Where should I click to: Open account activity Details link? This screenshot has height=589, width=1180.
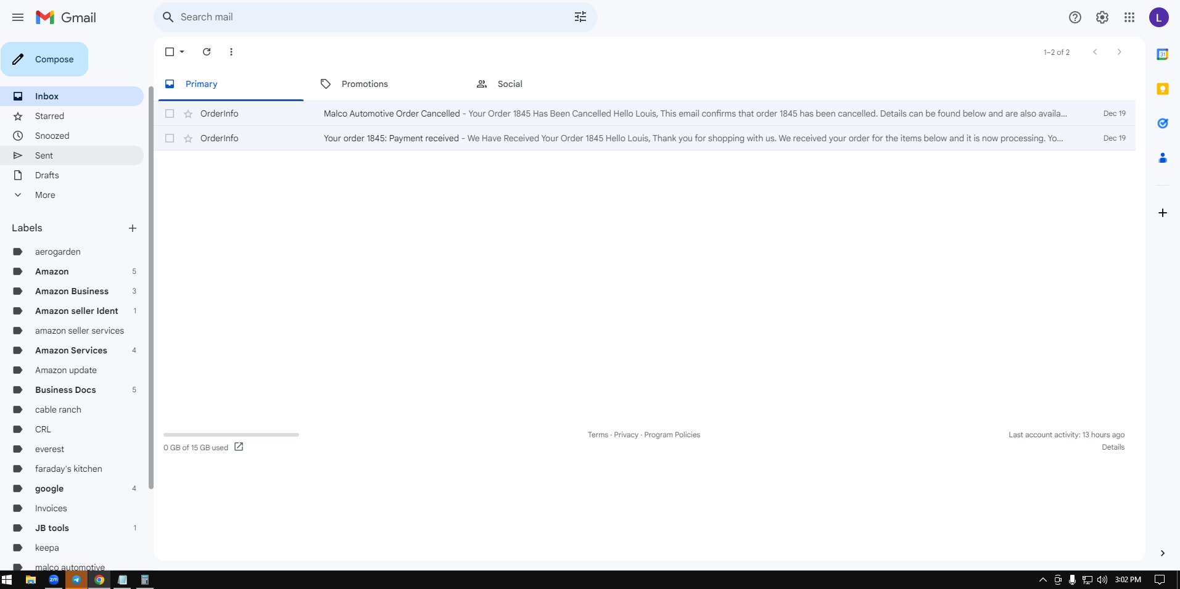(1113, 447)
